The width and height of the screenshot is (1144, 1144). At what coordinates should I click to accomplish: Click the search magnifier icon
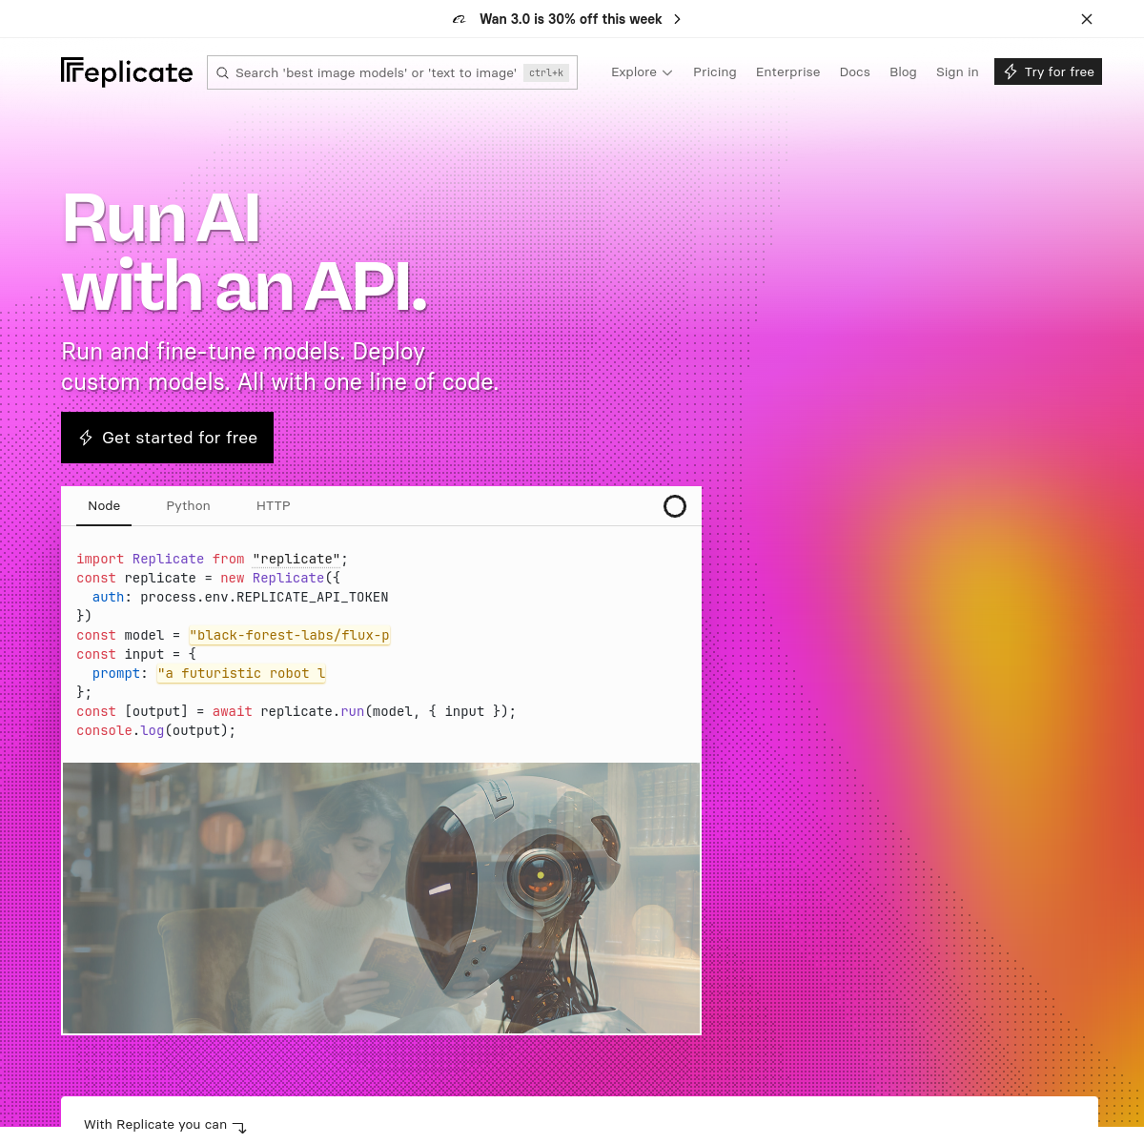[x=222, y=72]
